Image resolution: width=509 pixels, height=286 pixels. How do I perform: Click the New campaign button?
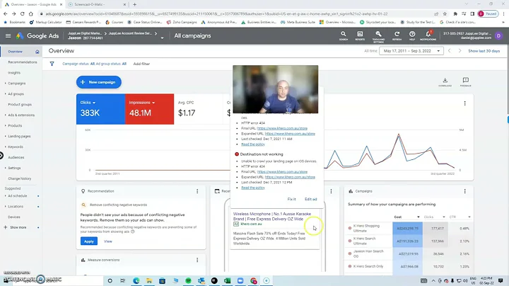[x=99, y=82]
